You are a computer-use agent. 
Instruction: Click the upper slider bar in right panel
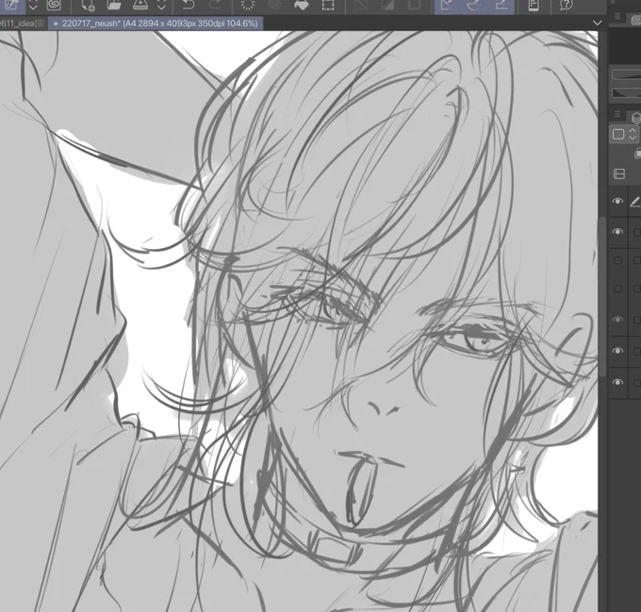(626, 74)
